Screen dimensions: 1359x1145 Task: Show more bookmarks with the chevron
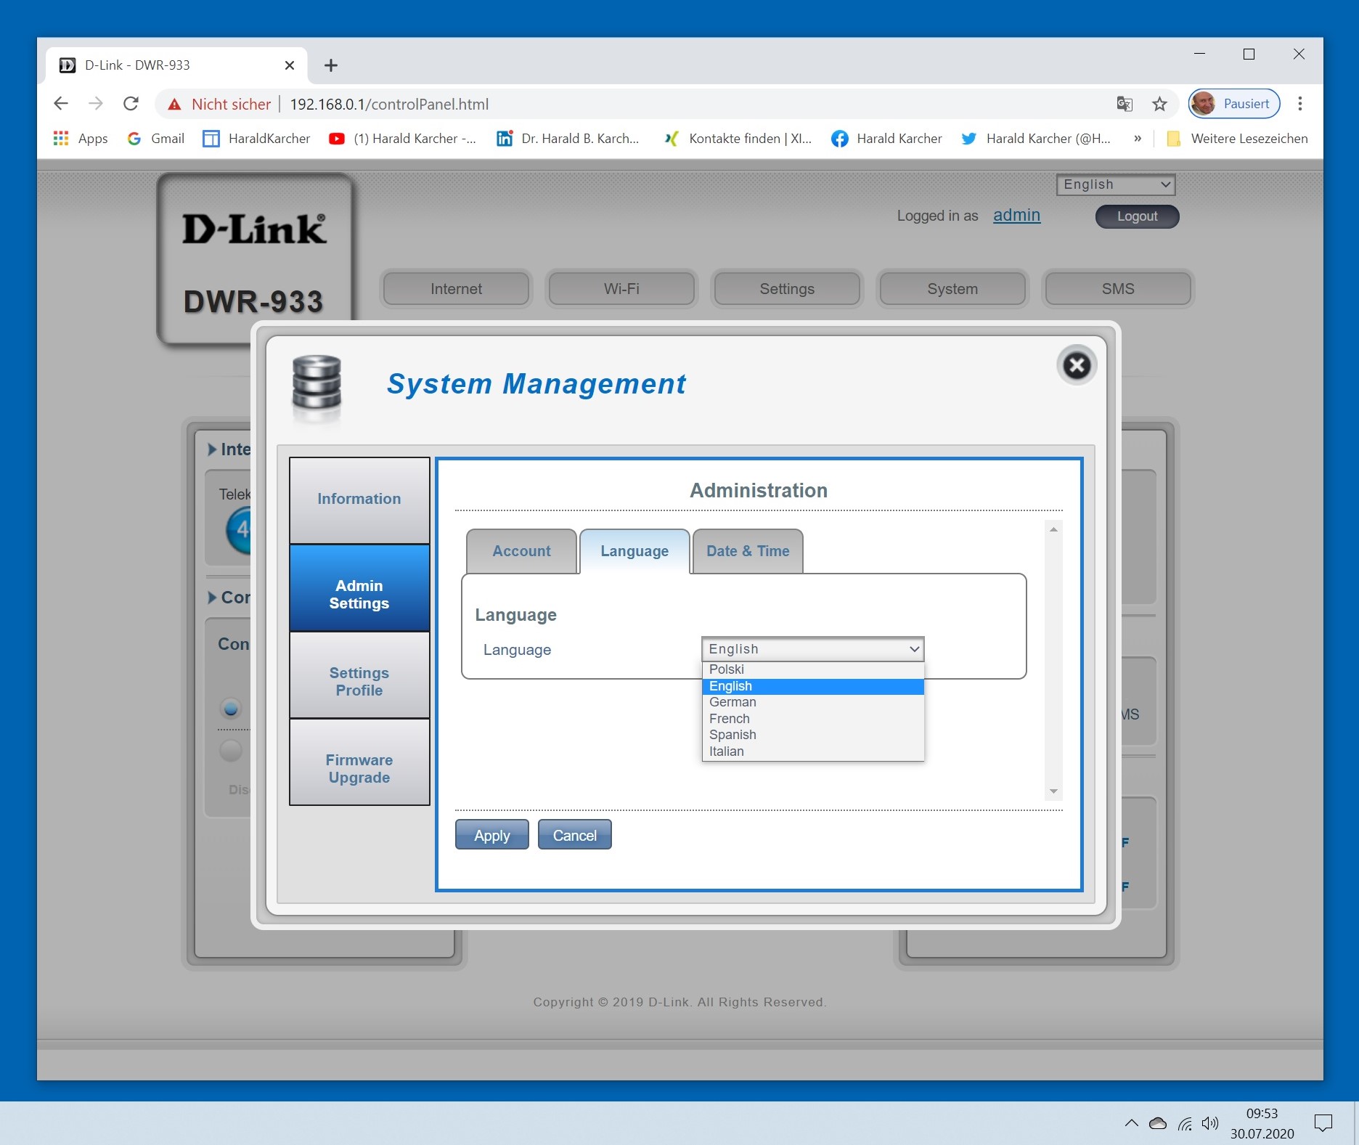click(1138, 139)
